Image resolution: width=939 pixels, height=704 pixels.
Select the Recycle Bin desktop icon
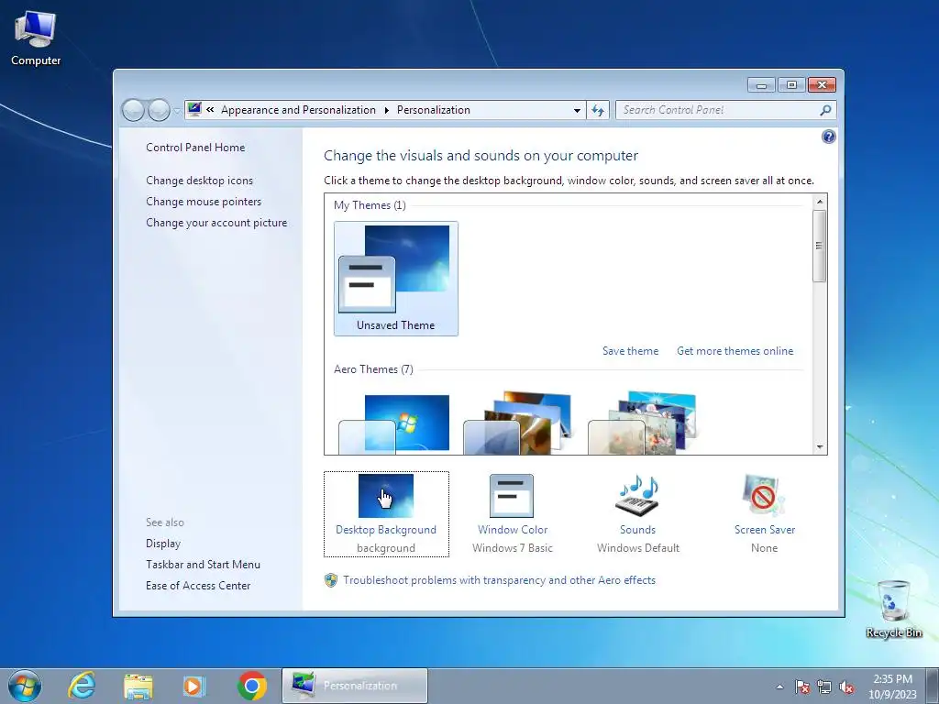(x=893, y=609)
